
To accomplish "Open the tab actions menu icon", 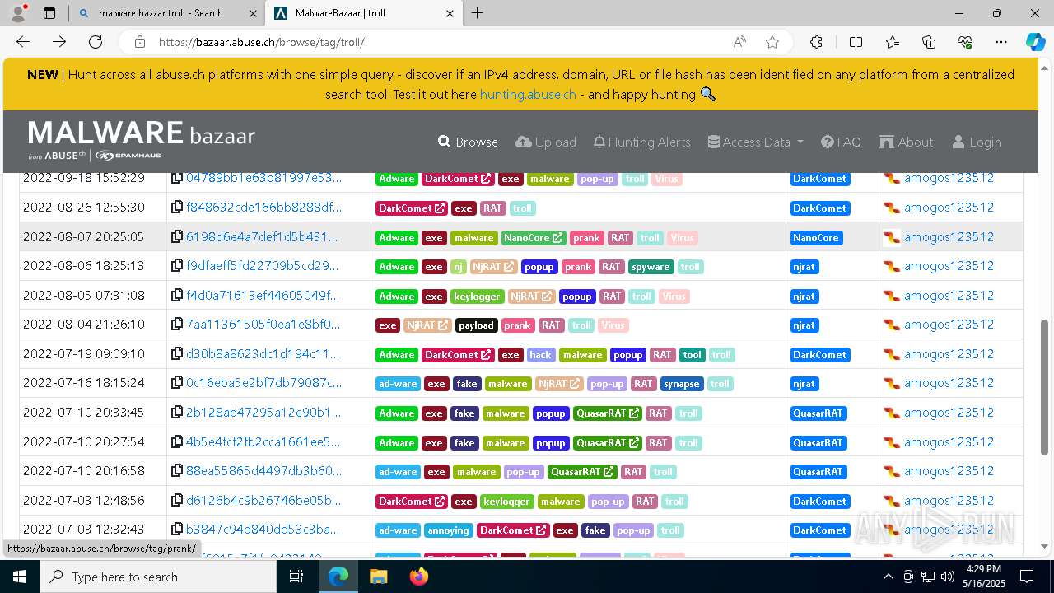I will [x=49, y=13].
